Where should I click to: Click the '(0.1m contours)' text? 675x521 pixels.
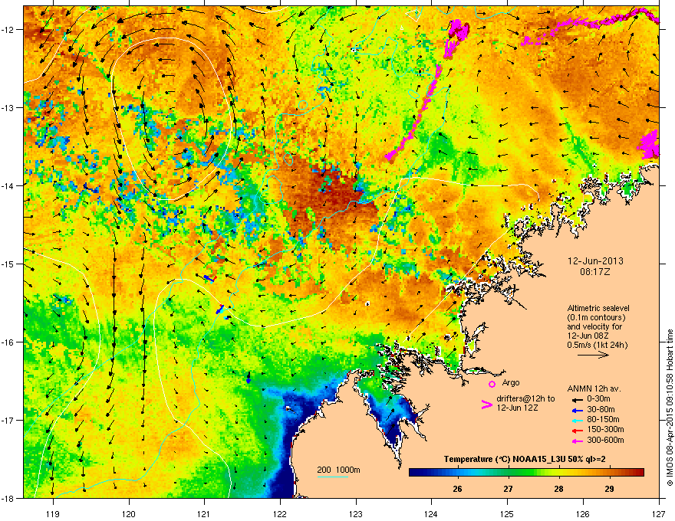click(x=596, y=318)
